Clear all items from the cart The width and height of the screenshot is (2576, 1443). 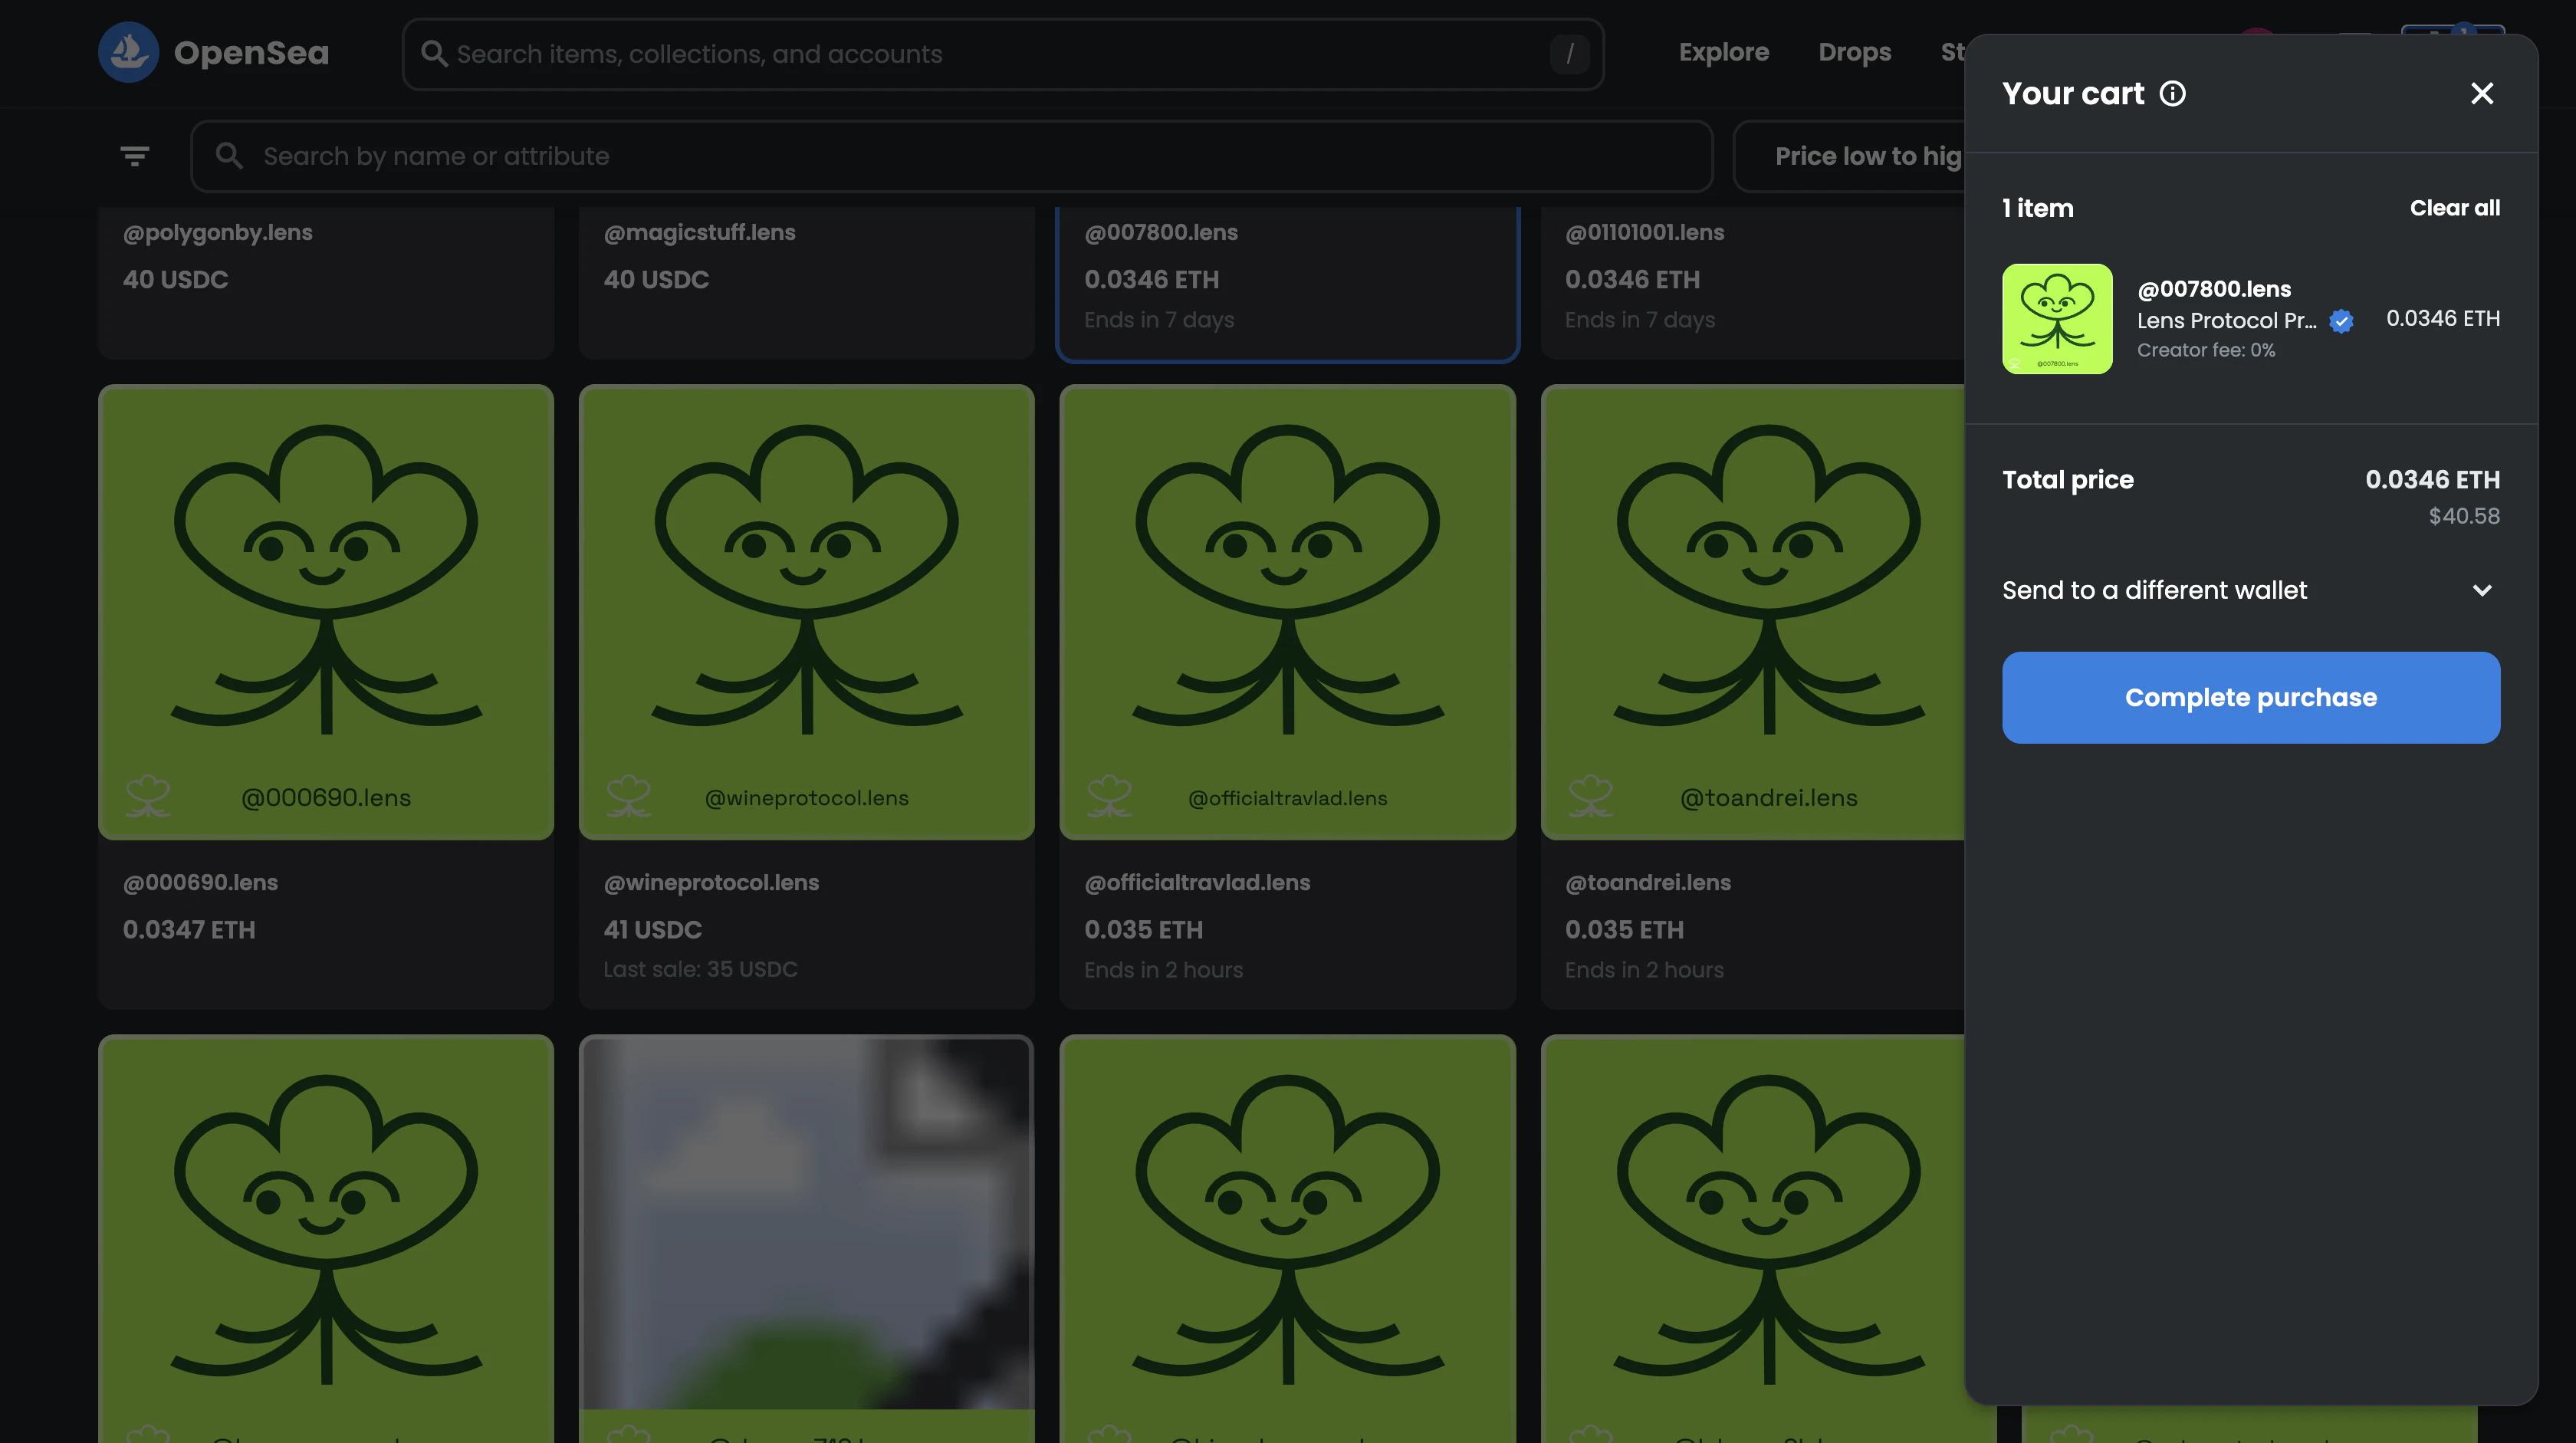(x=2455, y=208)
